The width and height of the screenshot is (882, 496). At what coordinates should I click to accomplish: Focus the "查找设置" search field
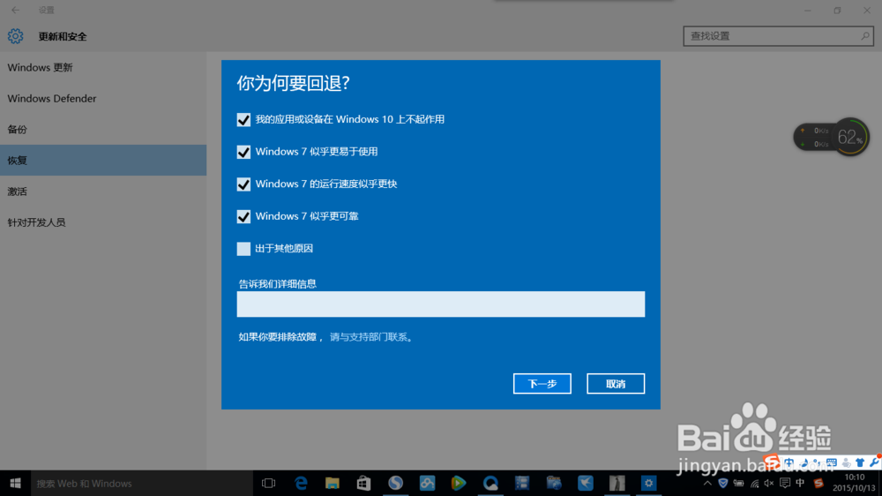779,36
